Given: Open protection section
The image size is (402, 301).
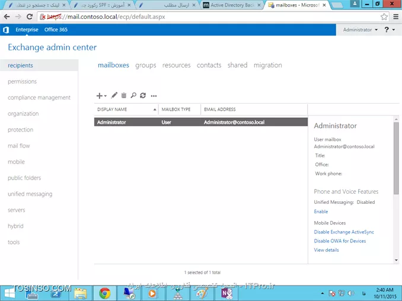Looking at the screenshot, I should point(21,130).
